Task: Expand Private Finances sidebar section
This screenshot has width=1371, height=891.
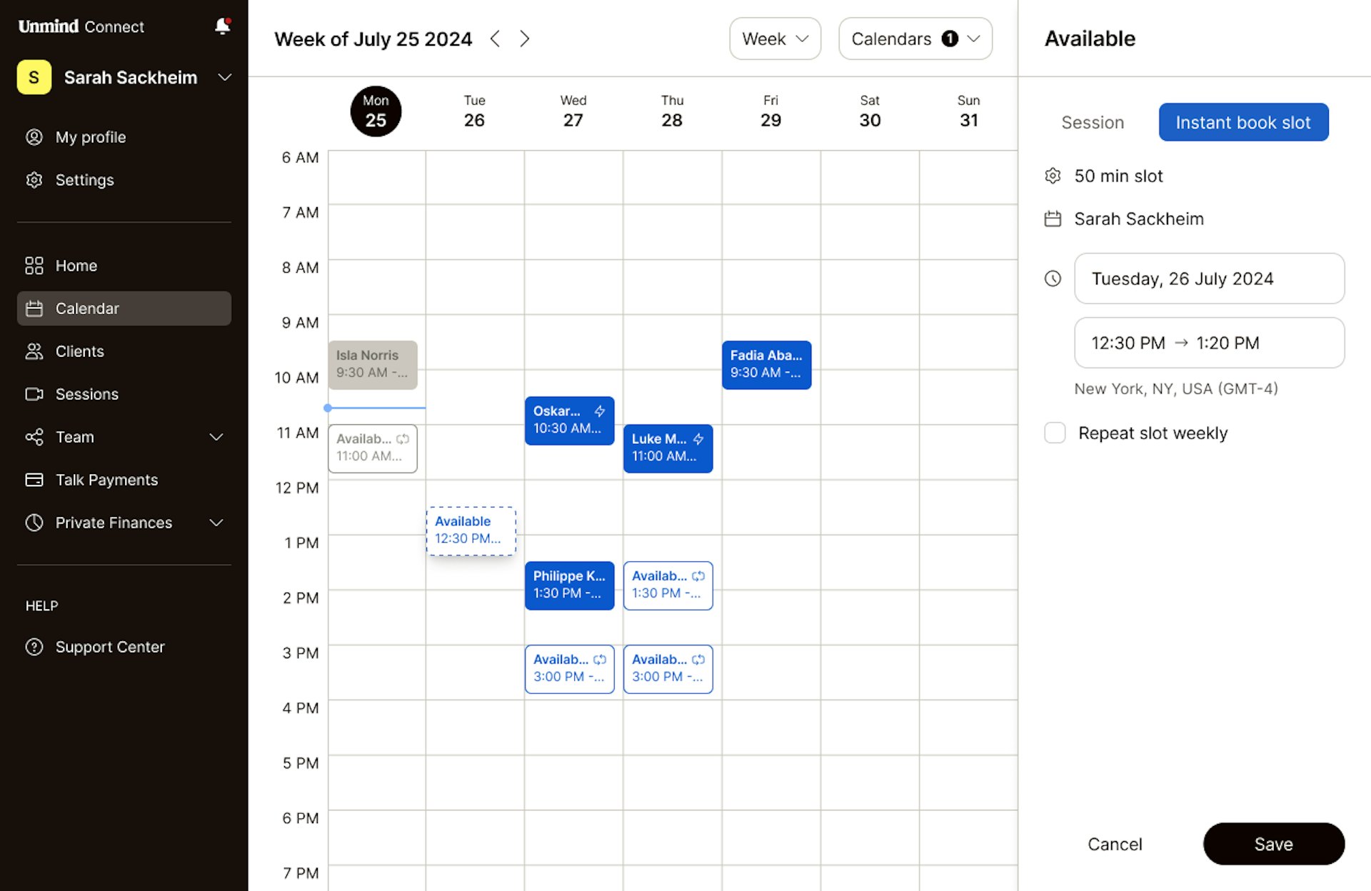Action: point(216,523)
